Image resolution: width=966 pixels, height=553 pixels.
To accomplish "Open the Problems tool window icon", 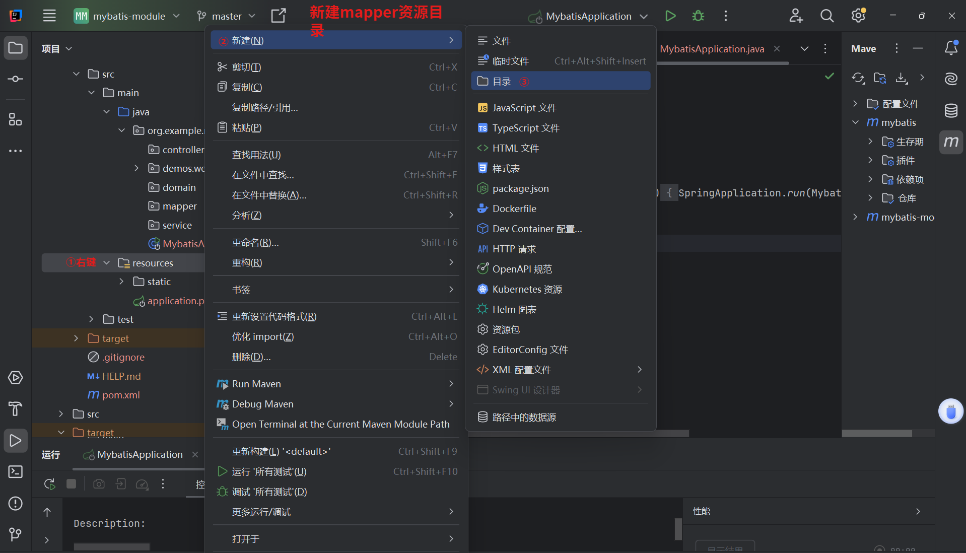I will [x=16, y=503].
